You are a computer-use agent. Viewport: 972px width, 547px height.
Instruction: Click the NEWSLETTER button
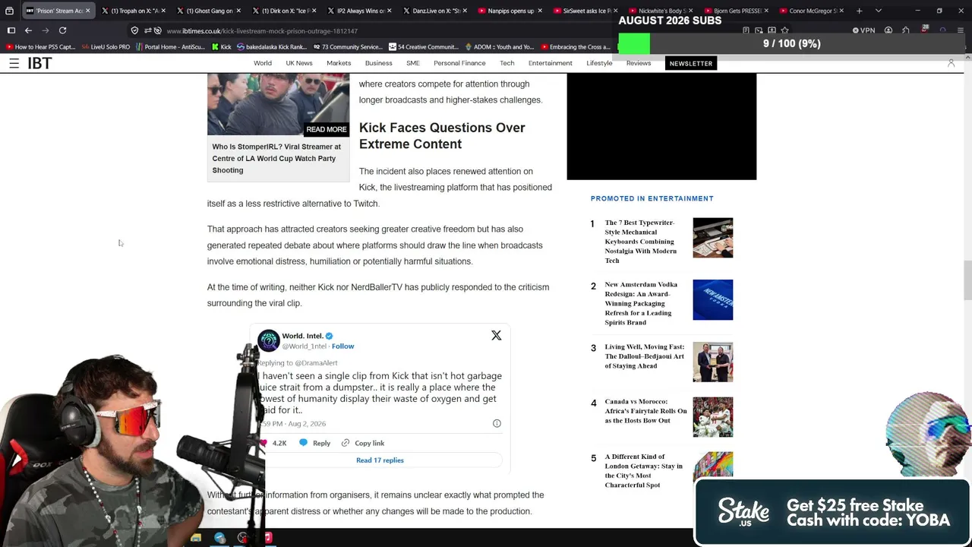tap(691, 64)
